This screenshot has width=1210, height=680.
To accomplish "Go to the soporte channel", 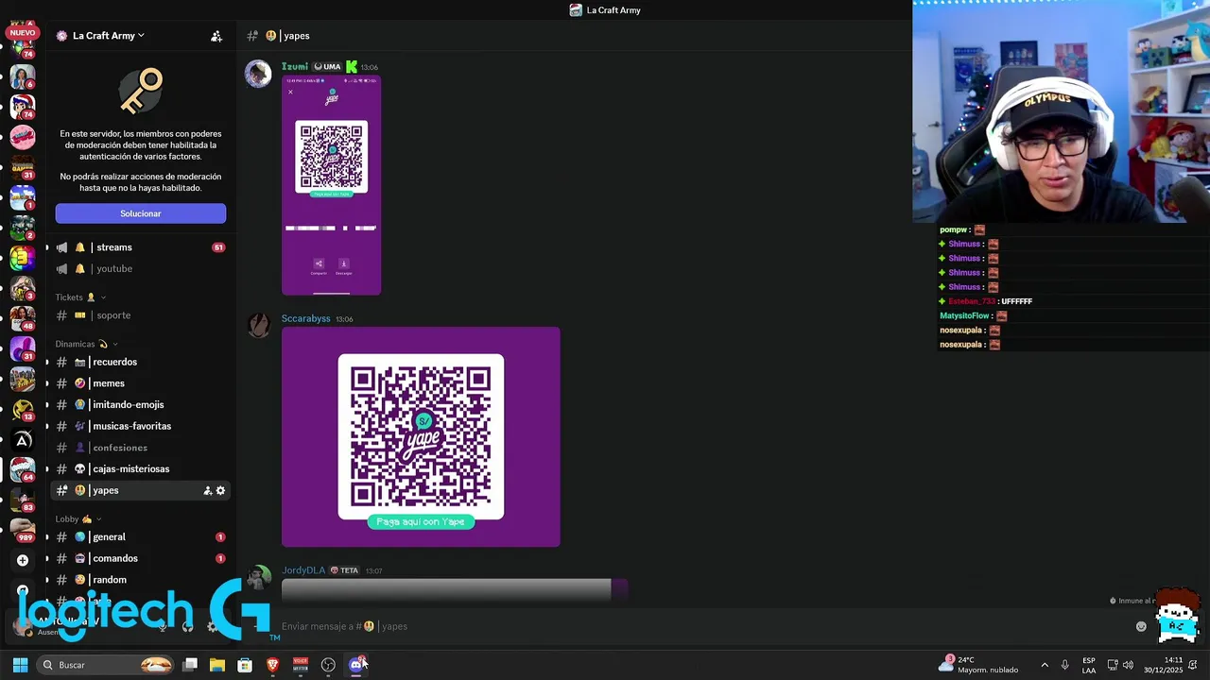I will click(139, 315).
